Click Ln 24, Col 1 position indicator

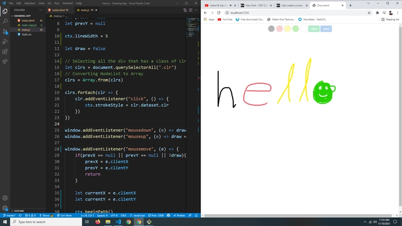87,215
